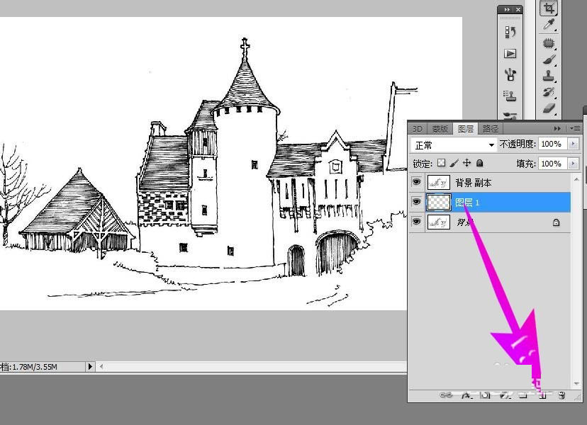
Task: Enable lock transparent pixels option
Action: tap(441, 163)
